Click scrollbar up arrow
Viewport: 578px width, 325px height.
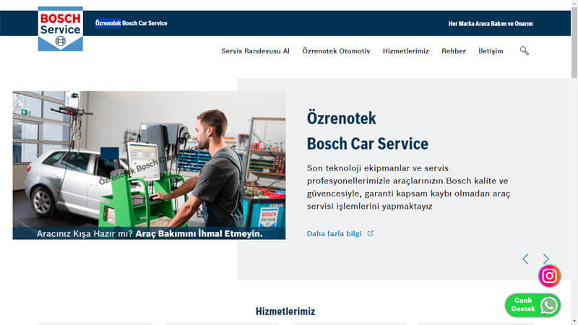574,4
